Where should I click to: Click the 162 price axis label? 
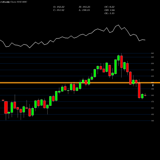coord(152,108)
